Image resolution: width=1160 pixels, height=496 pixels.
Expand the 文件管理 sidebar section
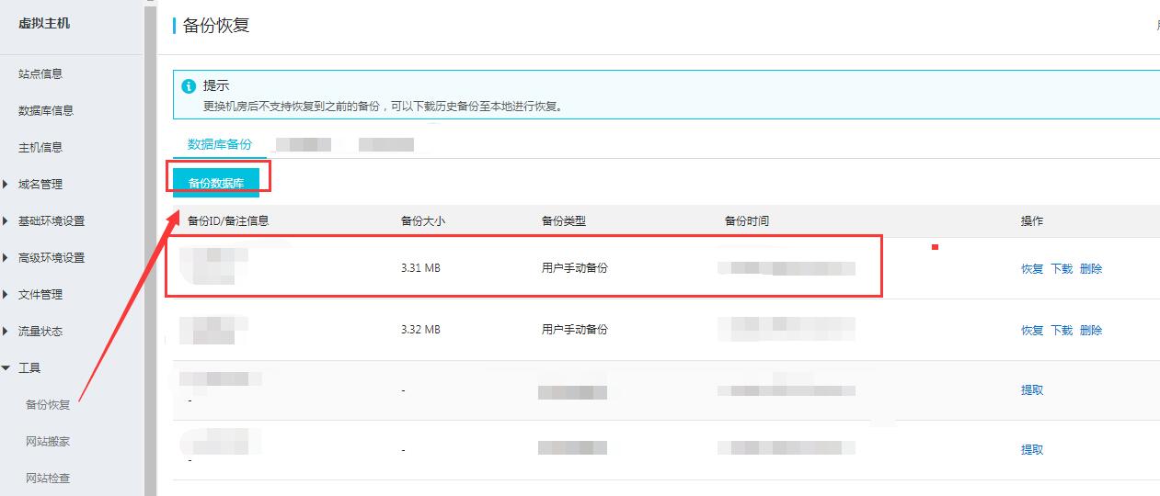pos(40,294)
